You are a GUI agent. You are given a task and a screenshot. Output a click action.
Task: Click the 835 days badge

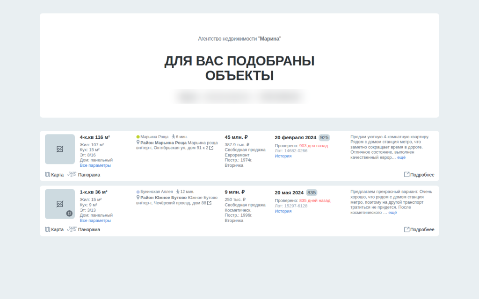[312, 192]
